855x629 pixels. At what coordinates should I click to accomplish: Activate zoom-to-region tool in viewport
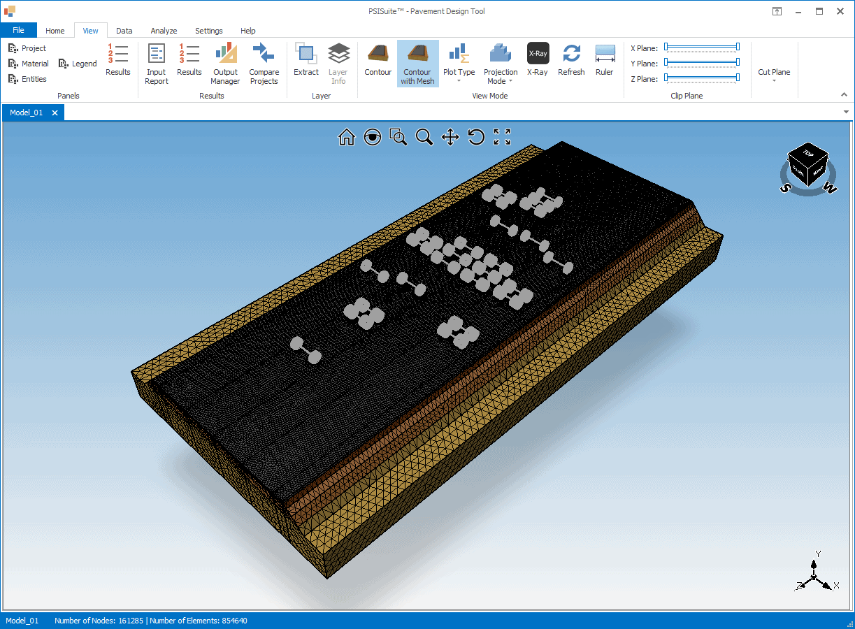398,137
